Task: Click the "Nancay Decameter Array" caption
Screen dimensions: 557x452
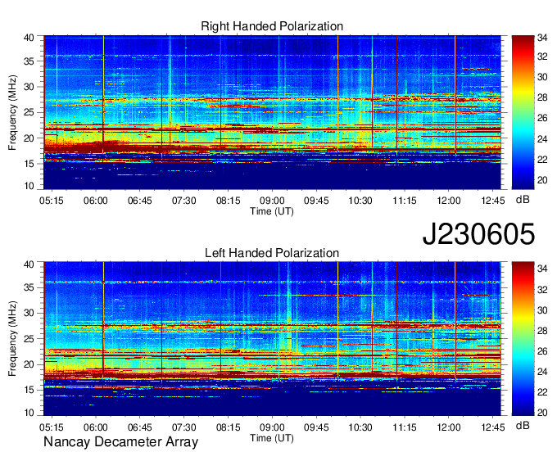Action: tap(120, 442)
